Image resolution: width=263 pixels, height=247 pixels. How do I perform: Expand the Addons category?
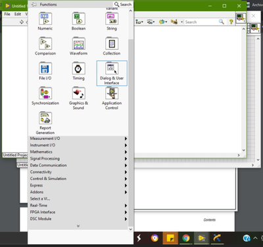[78, 192]
